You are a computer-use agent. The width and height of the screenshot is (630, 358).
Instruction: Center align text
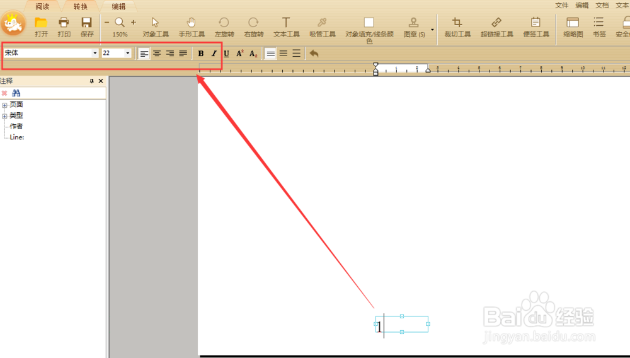[x=157, y=54]
